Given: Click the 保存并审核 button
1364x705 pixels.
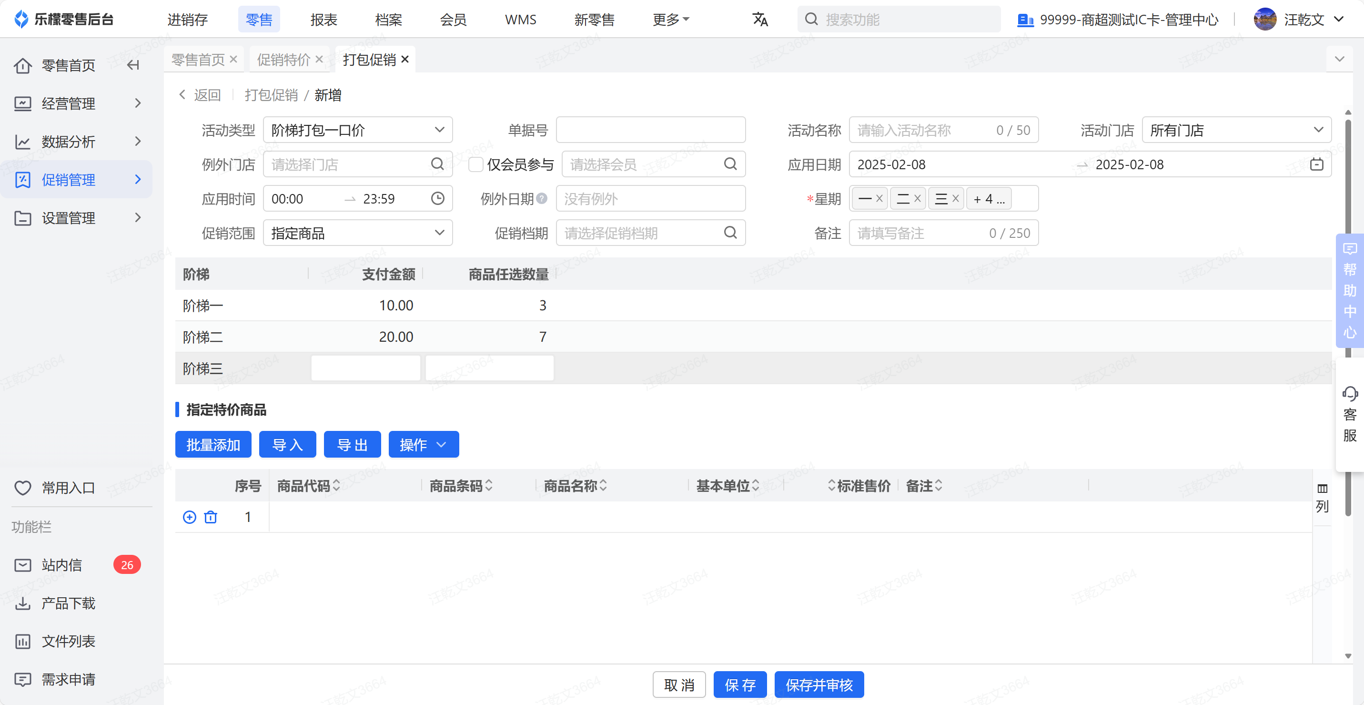Looking at the screenshot, I should coord(818,685).
